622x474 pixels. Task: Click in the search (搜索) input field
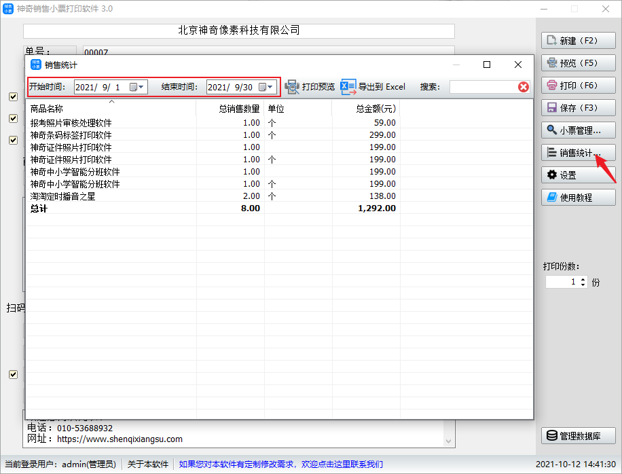tap(483, 87)
